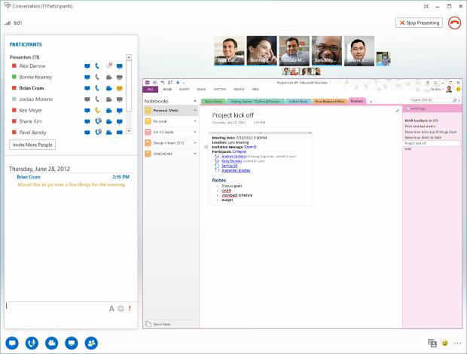Mute the microphone call button
Viewport: 467px width, 354px height.
click(x=32, y=343)
